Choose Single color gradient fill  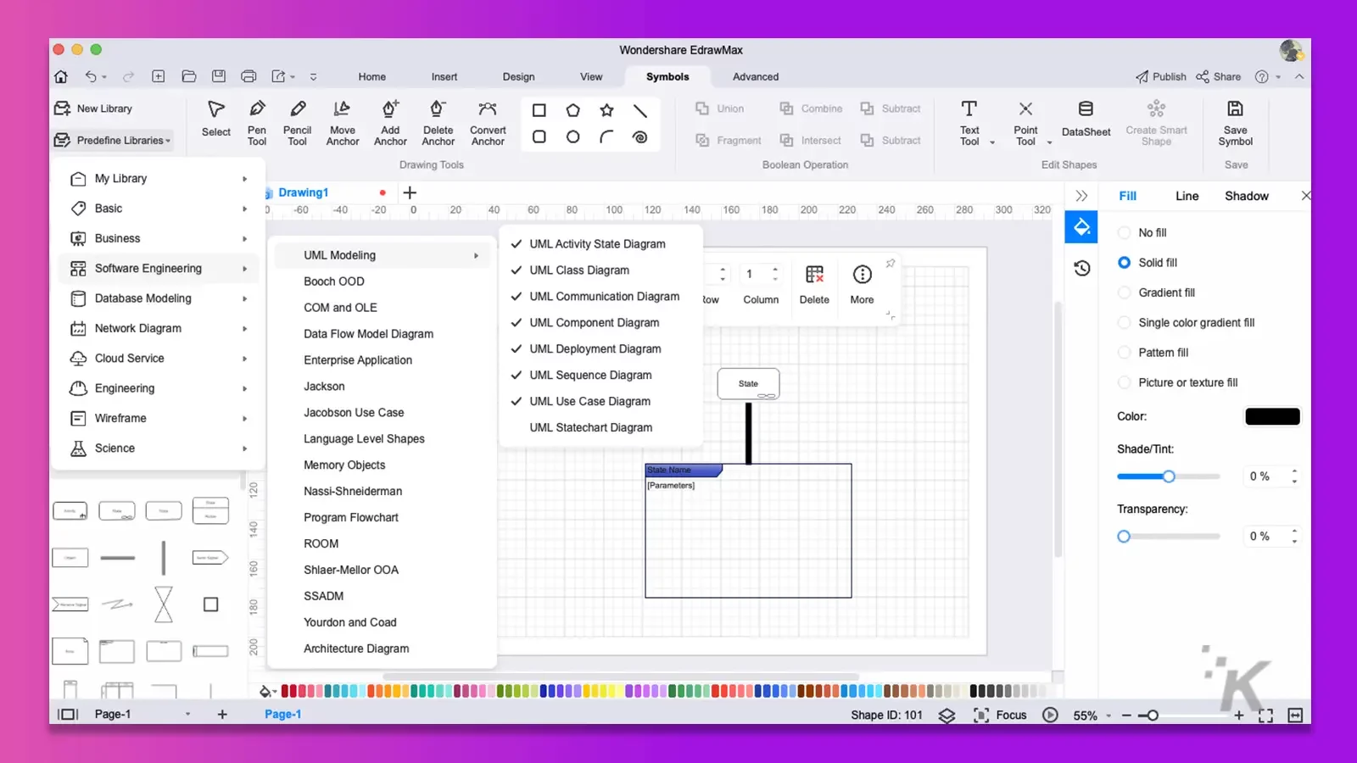(1186, 322)
